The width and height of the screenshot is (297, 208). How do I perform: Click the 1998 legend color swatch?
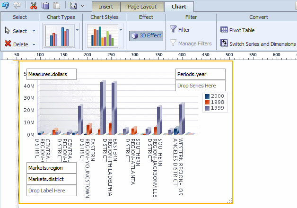click(x=207, y=102)
